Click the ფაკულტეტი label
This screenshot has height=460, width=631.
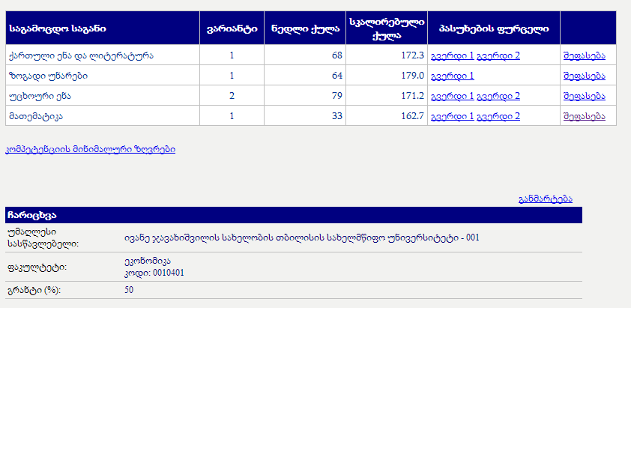pyautogui.click(x=37, y=267)
